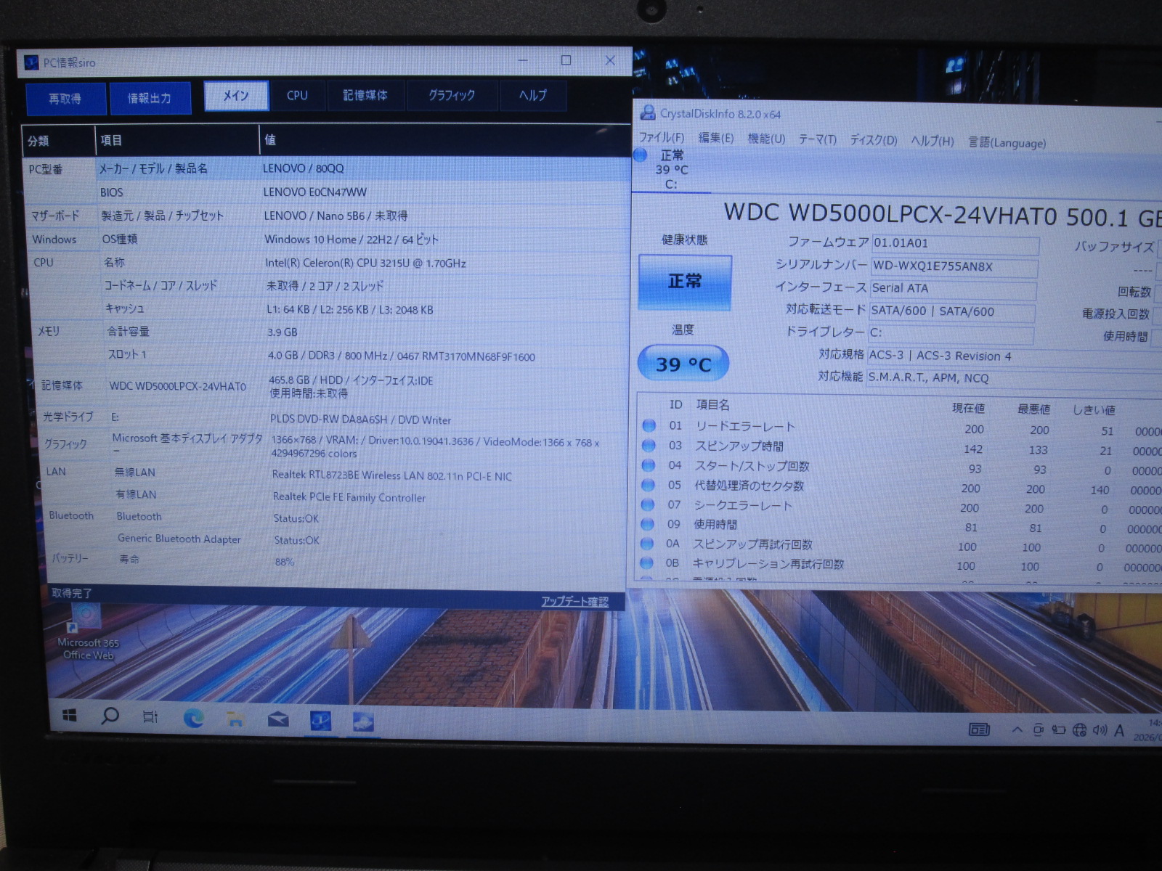Click the 対応転送モード field SATA/600

(951, 311)
